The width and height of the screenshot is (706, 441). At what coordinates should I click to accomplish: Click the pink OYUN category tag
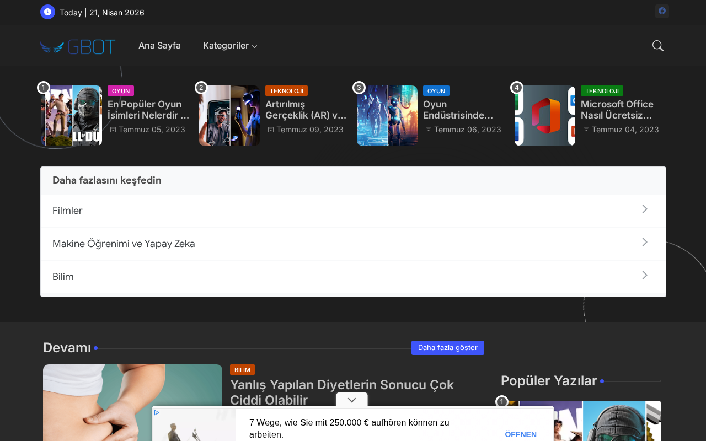(x=120, y=91)
